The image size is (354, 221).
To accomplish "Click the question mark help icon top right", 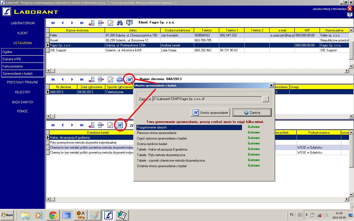I will point(350,15).
